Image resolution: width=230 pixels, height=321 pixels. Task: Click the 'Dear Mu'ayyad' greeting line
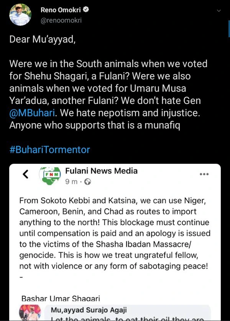click(x=42, y=40)
